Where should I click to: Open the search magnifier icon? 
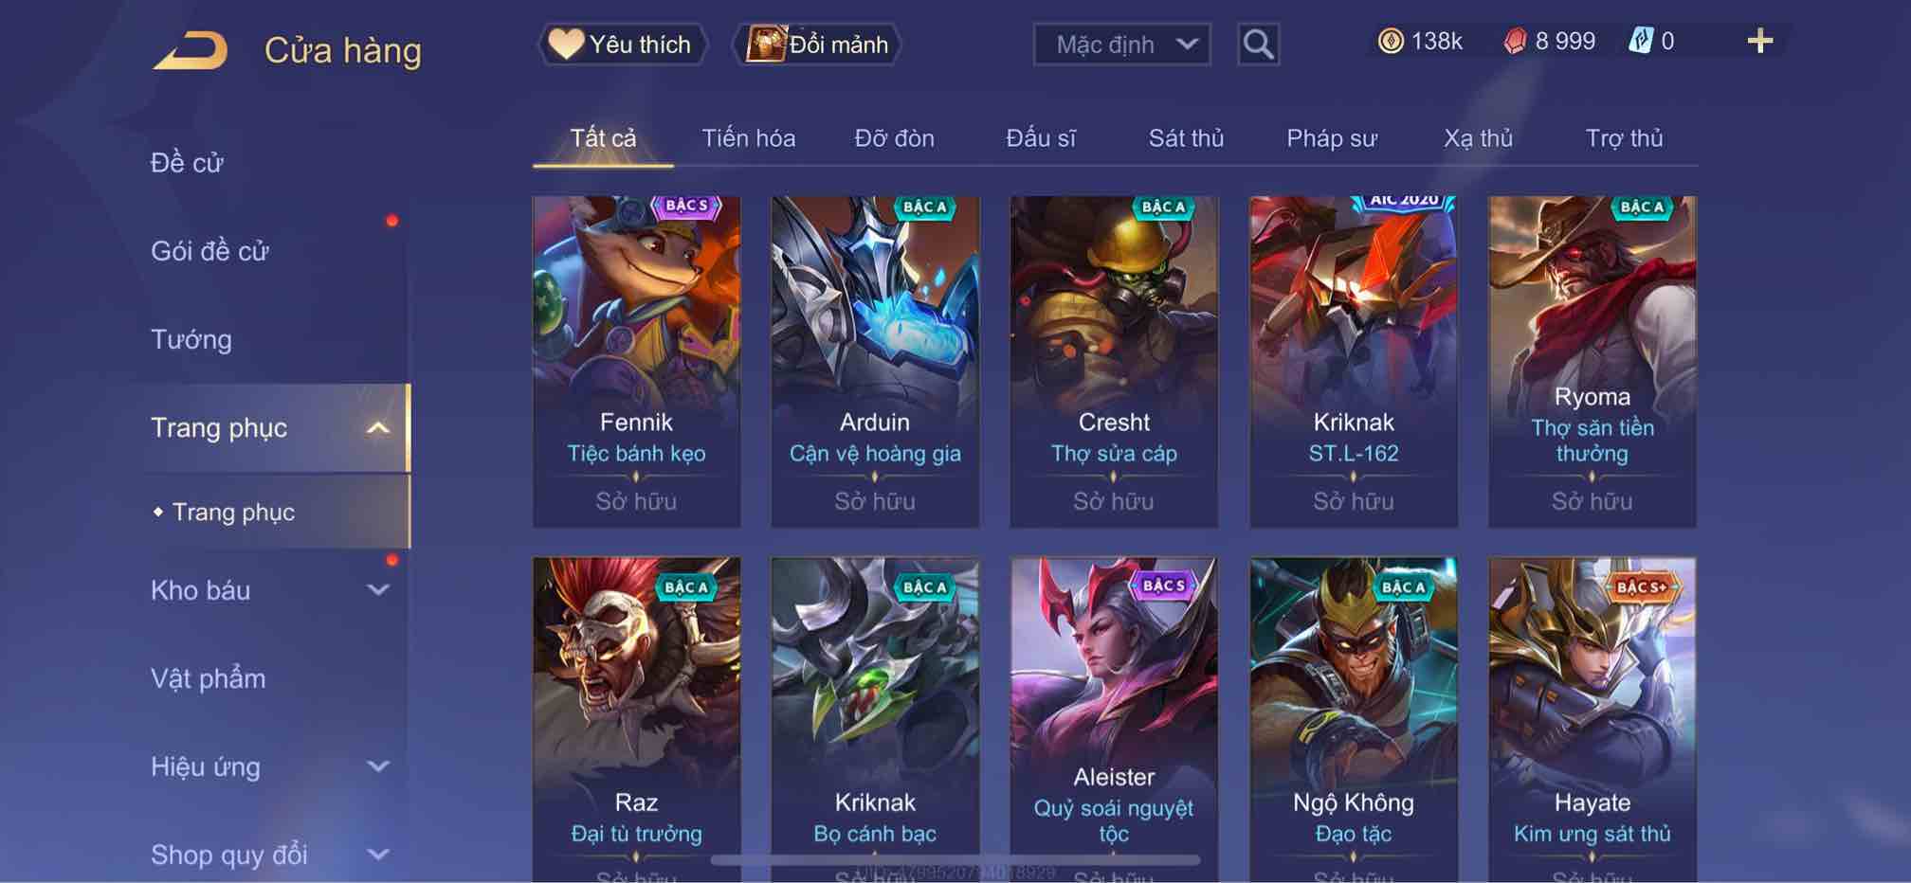pos(1258,45)
